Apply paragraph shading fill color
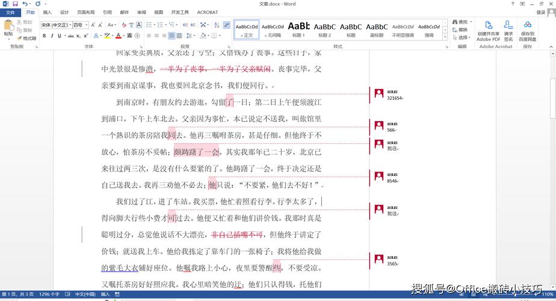Image resolution: width=556 pixels, height=301 pixels. pyautogui.click(x=202, y=36)
